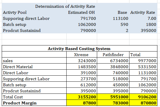The image size is (160, 107).
Task: Select Xtreme supporting labor value 273700
Action: click(88, 79)
